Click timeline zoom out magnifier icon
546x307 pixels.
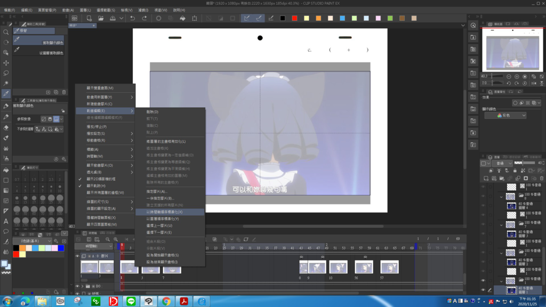108,239
